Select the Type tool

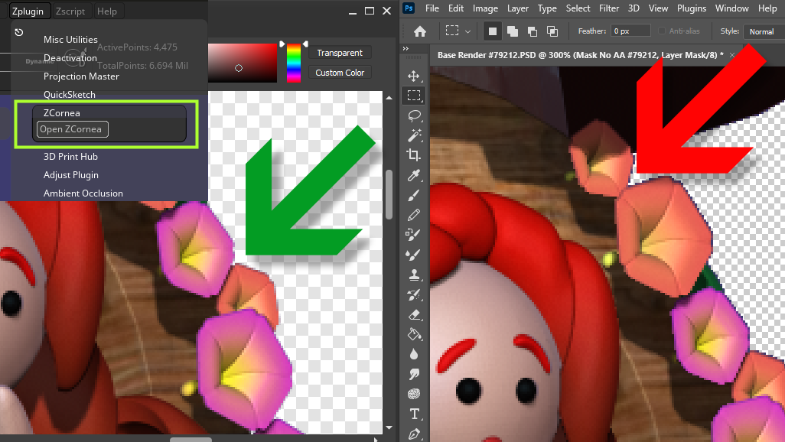pos(414,414)
